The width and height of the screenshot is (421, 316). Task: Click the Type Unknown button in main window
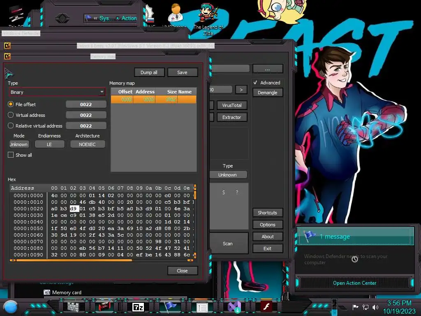[x=228, y=174]
